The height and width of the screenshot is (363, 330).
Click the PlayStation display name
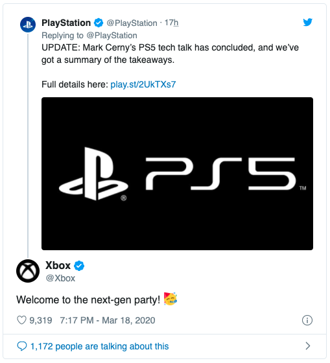[x=66, y=23]
